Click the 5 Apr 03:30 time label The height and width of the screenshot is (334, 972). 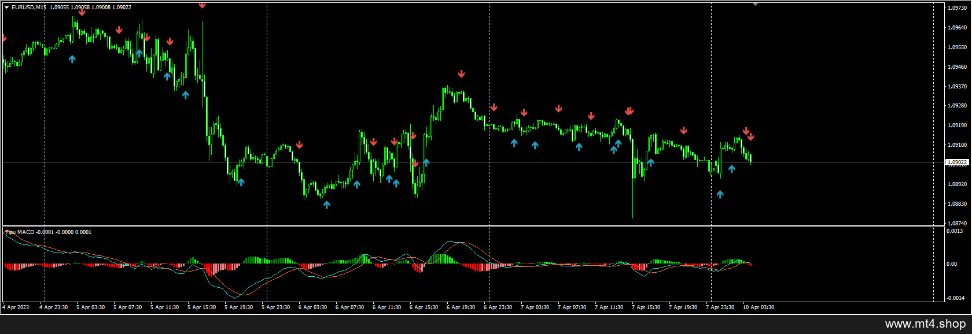coord(91,307)
